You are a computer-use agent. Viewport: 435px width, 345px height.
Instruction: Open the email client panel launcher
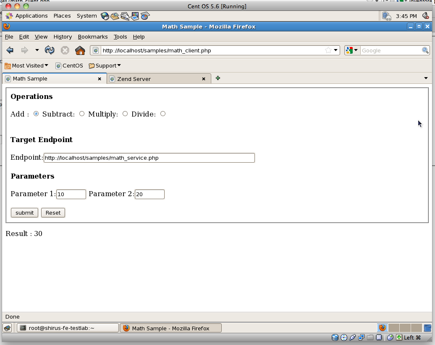coord(114,16)
